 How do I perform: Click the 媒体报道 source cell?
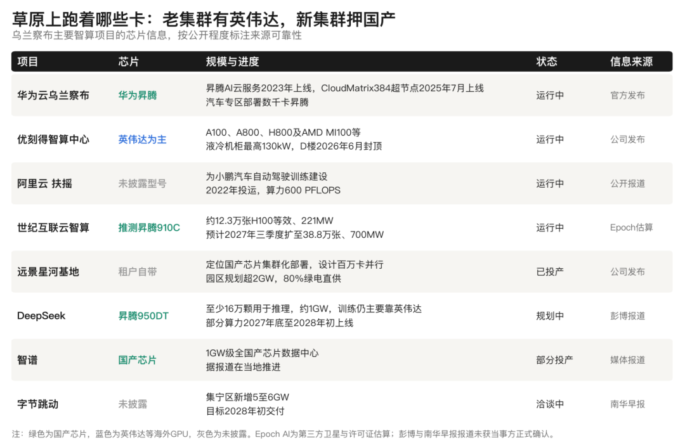coord(627,360)
